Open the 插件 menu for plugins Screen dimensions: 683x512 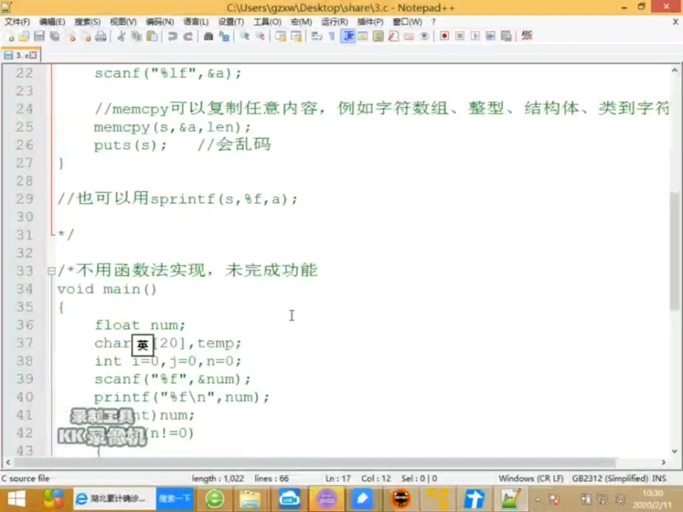(369, 21)
